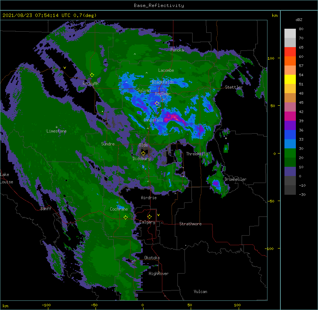Click the Cochrane town label
Viewport: 318px width, 310px height.
(119, 209)
